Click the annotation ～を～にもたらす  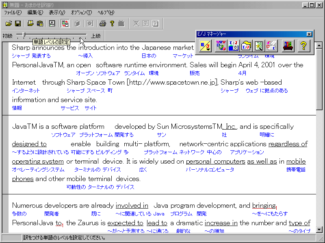pyautogui.click(x=270, y=214)
